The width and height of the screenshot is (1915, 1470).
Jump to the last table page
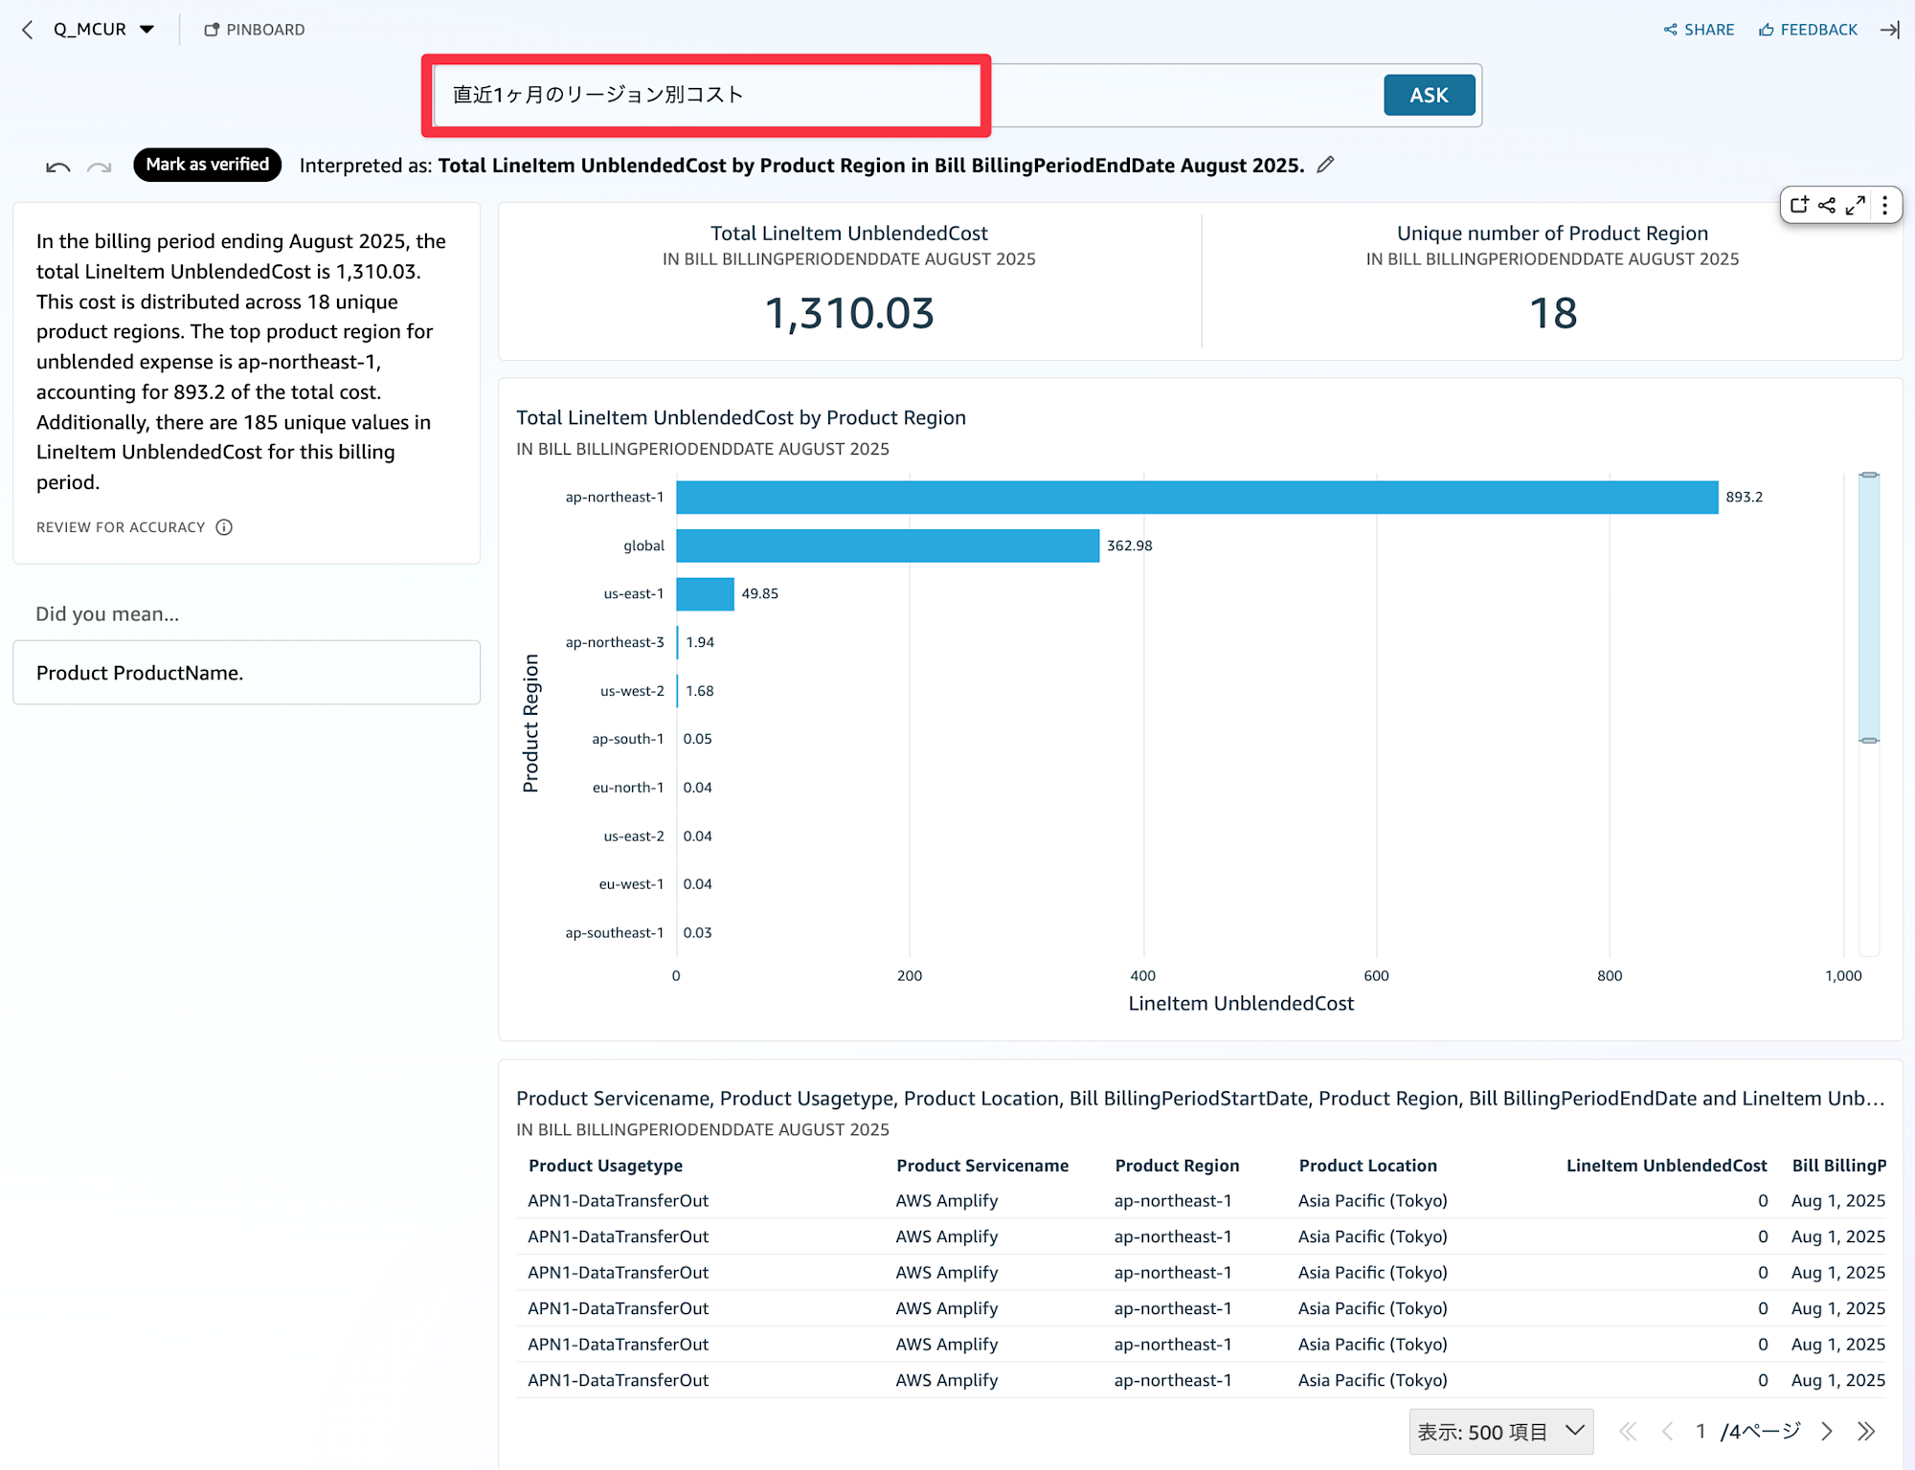tap(1866, 1432)
